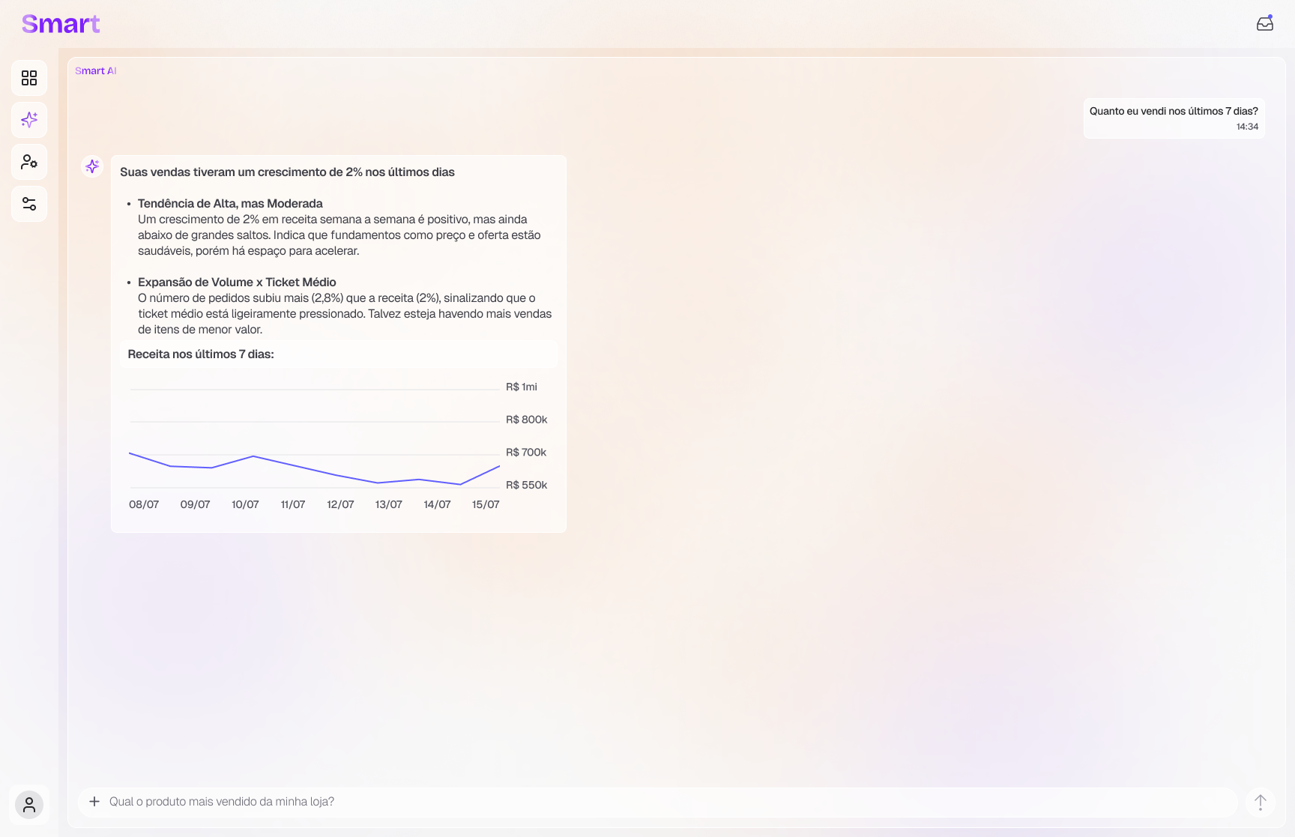Click the 14:34 message timestamp
This screenshot has height=837, width=1295.
click(x=1247, y=127)
